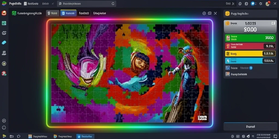Open the red bowl icon in left sidebar

[x=4, y=13]
